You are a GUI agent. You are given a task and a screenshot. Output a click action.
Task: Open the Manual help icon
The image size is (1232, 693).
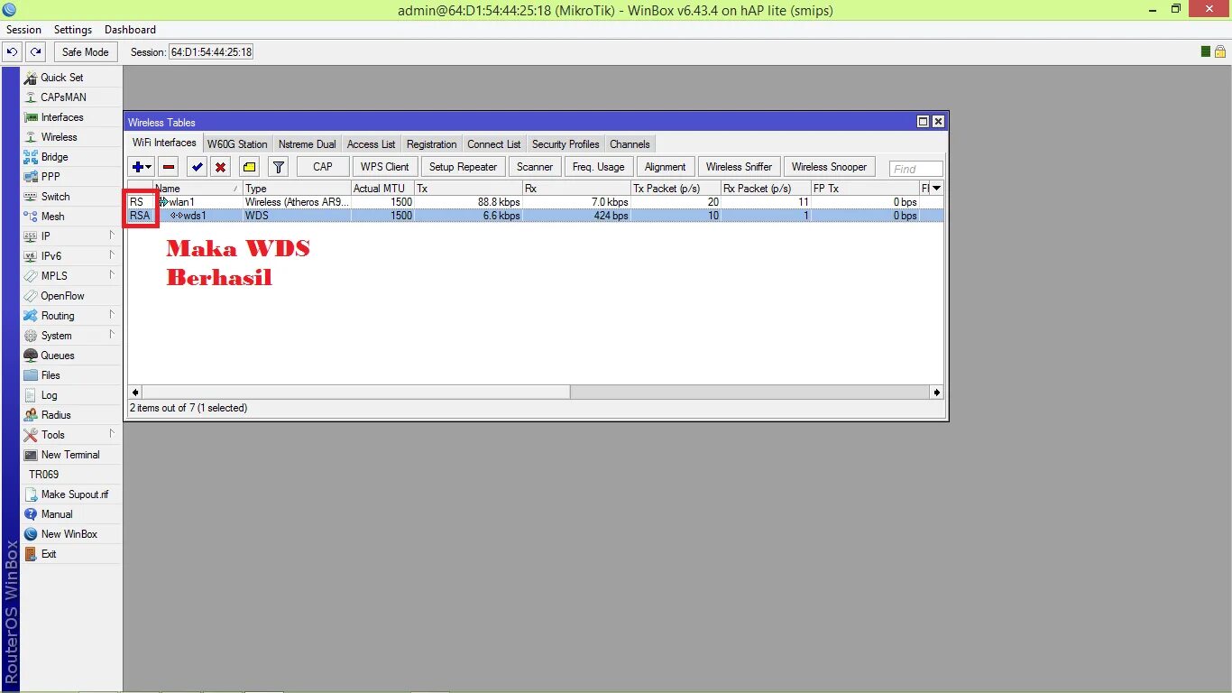tap(31, 514)
